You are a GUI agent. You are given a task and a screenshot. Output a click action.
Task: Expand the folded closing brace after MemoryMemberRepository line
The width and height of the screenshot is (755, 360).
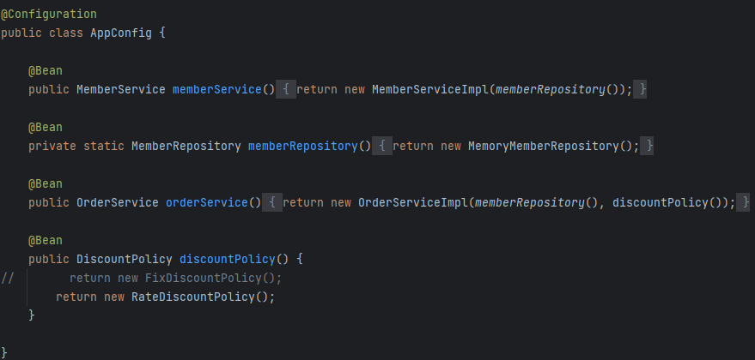[647, 146]
